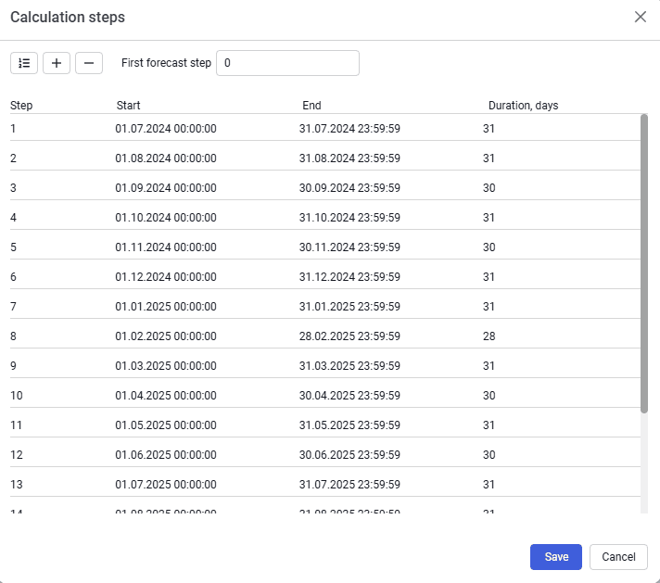
Task: Save the calculation steps
Action: pyautogui.click(x=556, y=557)
